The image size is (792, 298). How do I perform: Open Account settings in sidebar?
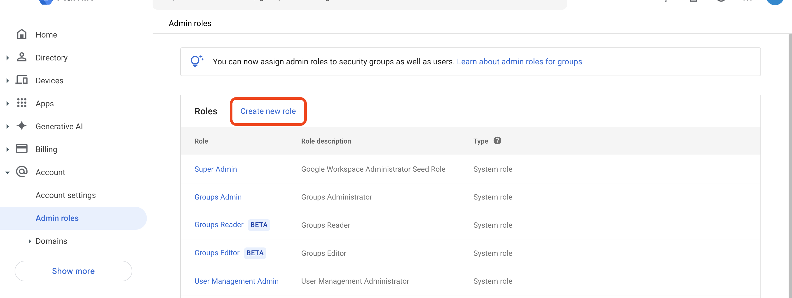point(65,195)
